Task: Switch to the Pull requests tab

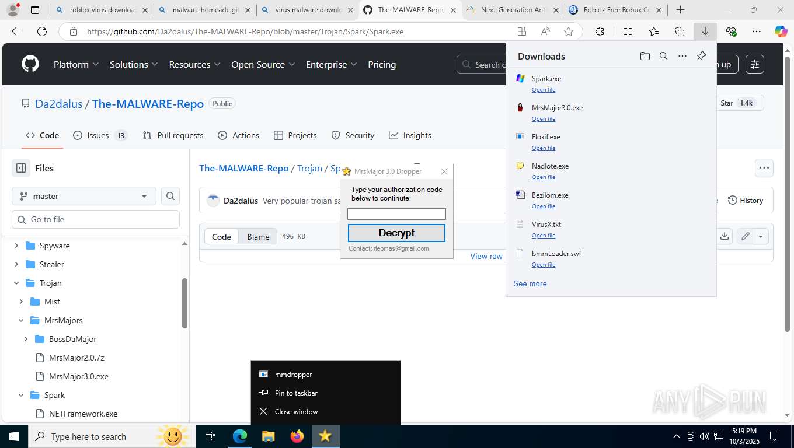Action: point(173,135)
